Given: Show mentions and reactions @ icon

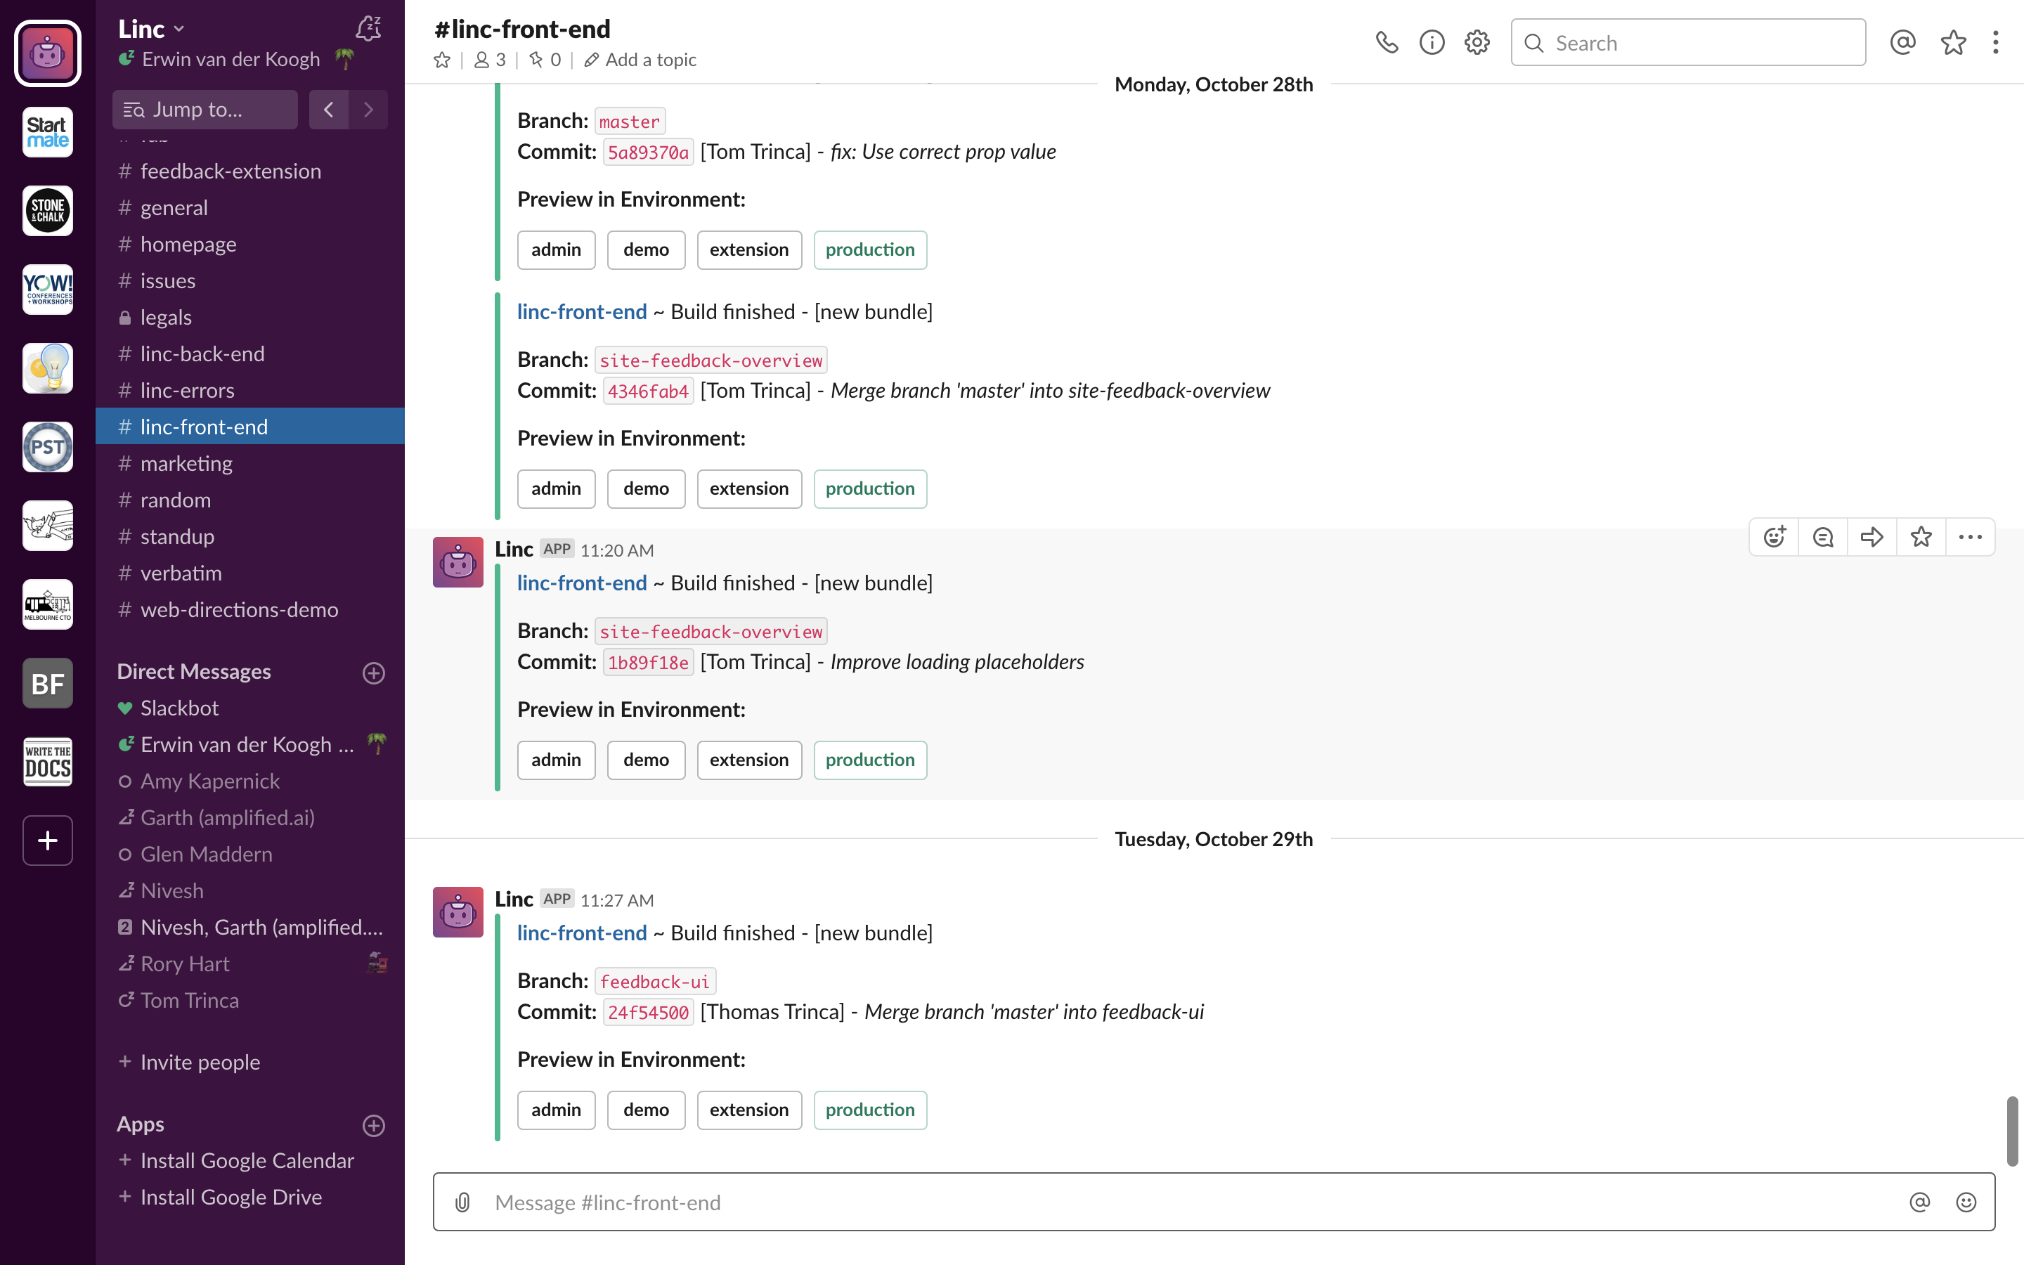Looking at the screenshot, I should click(x=1902, y=43).
